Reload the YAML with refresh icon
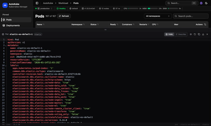Screen dimensions: 211x126 [x=195, y=34]
